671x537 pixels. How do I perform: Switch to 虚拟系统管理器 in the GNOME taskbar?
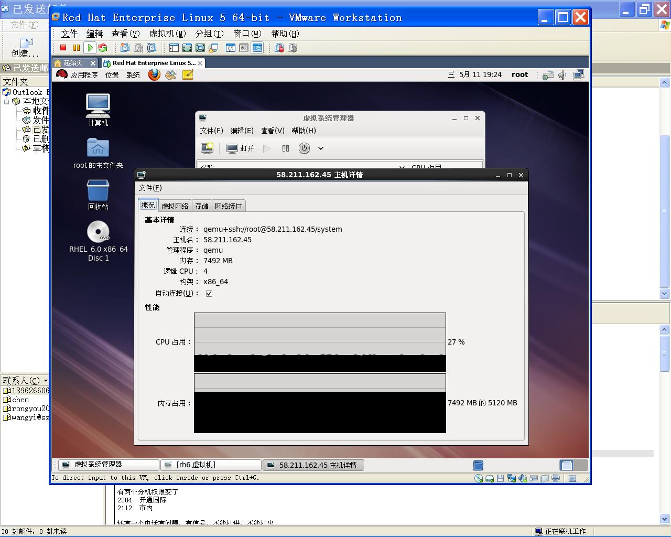(x=109, y=465)
